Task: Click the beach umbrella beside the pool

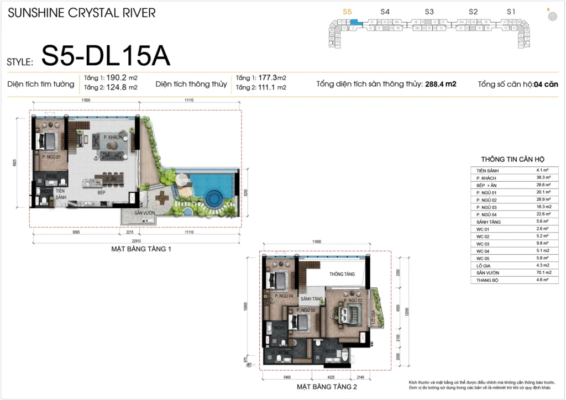Action: [x=182, y=180]
